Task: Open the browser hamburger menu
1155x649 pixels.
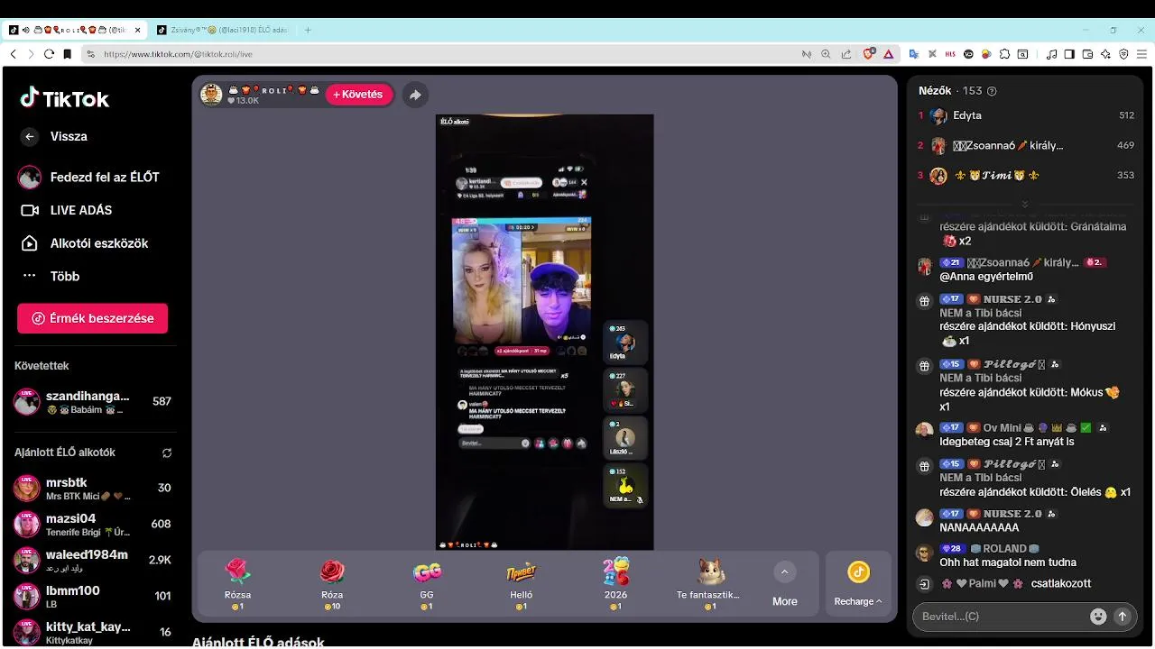Action: point(1141,54)
